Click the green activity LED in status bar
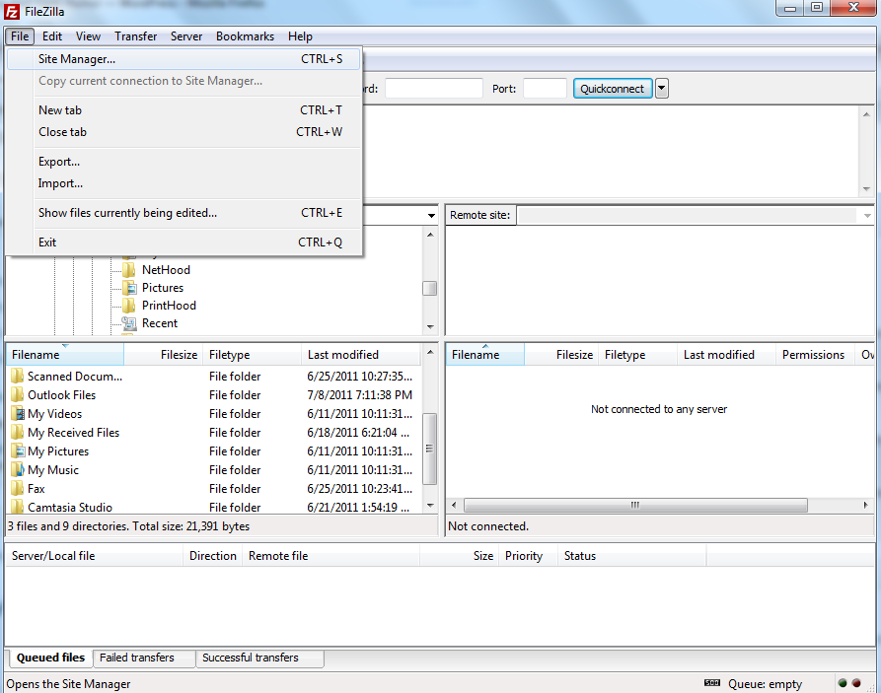The width and height of the screenshot is (881, 693). coord(843,683)
